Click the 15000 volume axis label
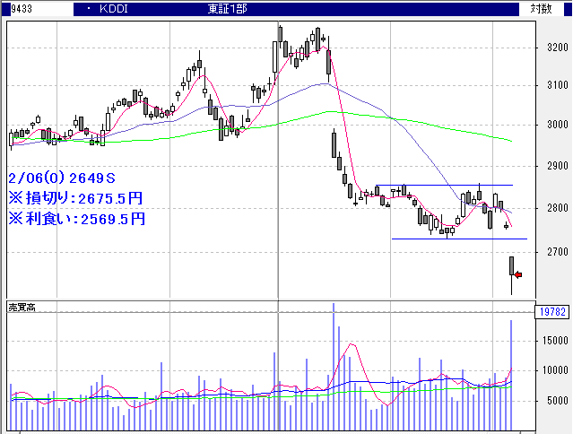 click(x=551, y=341)
